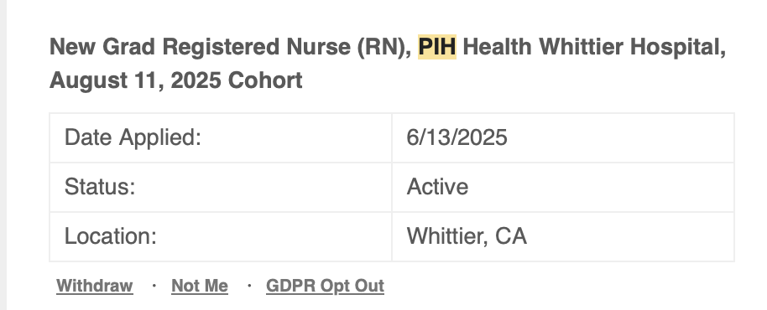767x310 pixels.
Task: Click the Withdraw link
Action: click(95, 286)
